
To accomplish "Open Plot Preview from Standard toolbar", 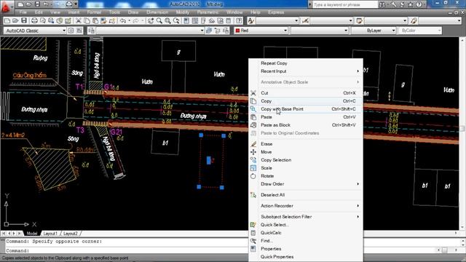I will pyautogui.click(x=43, y=20).
